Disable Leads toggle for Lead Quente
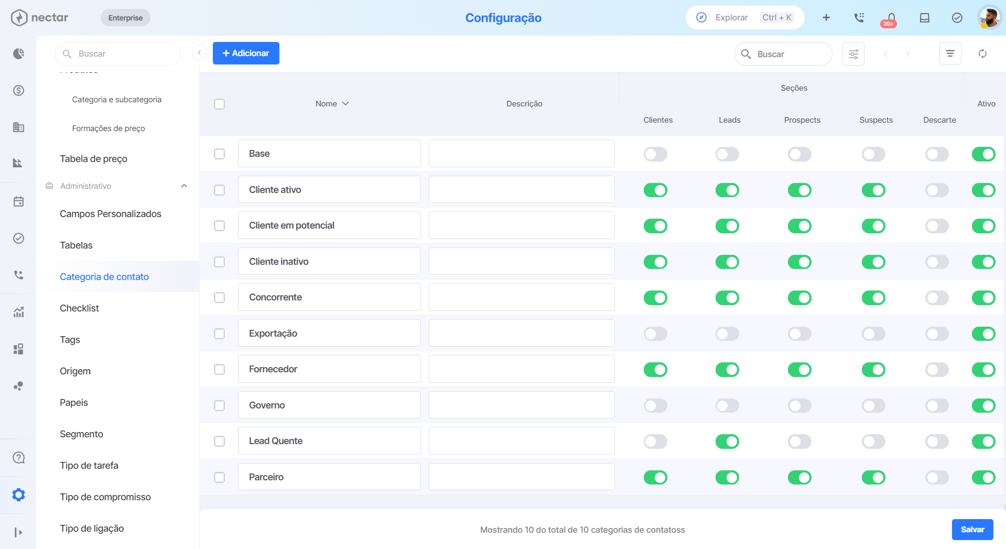 click(727, 442)
